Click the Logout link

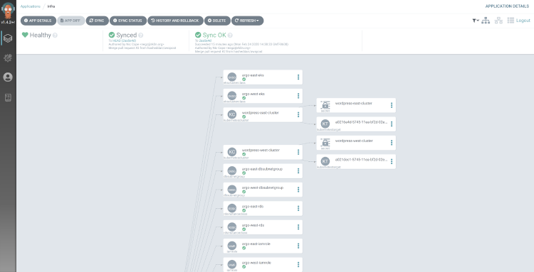click(523, 21)
